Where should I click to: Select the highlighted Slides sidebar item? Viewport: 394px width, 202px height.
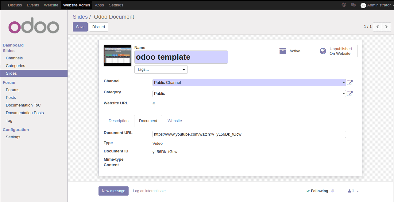pos(34,73)
